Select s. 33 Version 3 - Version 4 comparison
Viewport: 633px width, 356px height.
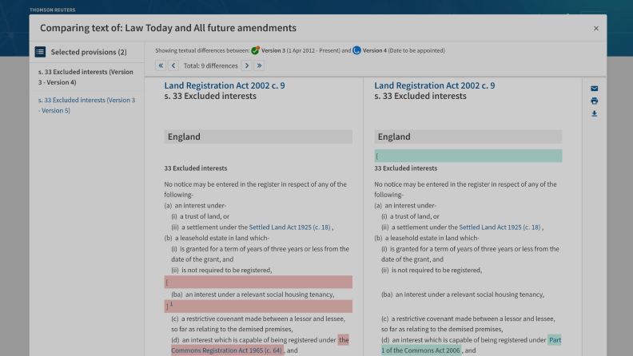pyautogui.click(x=86, y=77)
